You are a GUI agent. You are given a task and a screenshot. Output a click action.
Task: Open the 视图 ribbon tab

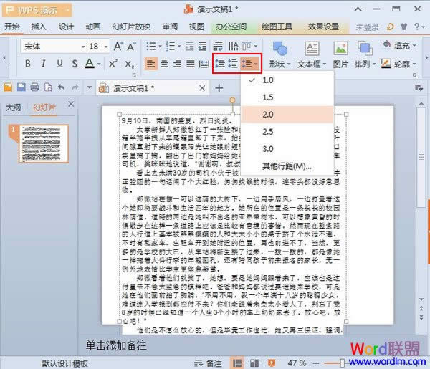[x=196, y=27]
